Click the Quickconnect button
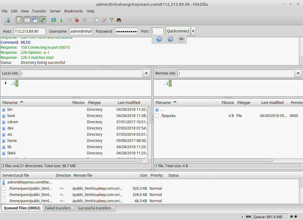This screenshot has width=303, height=220. pyautogui.click(x=178, y=31)
